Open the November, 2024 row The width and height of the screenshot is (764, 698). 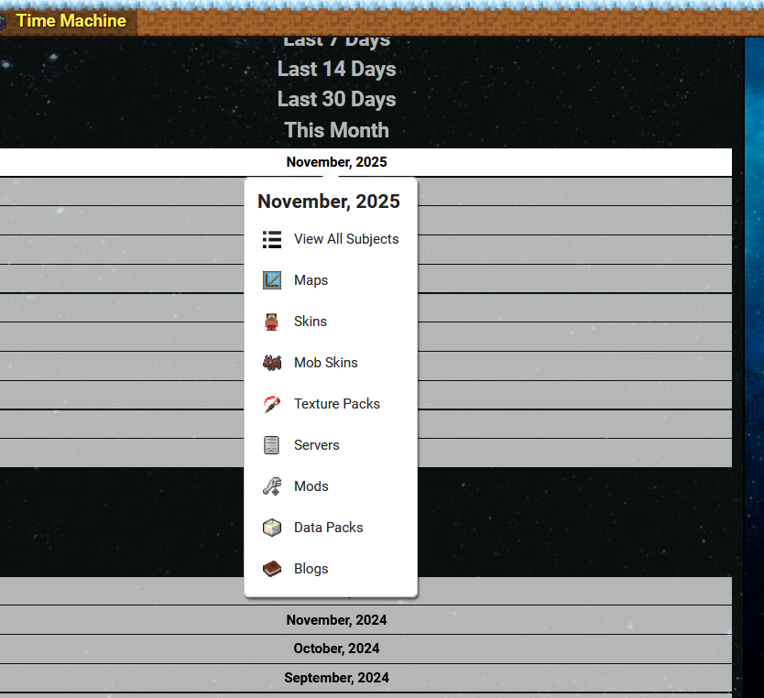click(366, 620)
